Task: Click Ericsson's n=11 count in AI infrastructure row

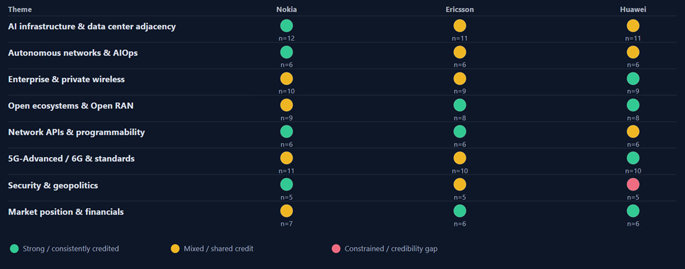Action: pyautogui.click(x=460, y=38)
